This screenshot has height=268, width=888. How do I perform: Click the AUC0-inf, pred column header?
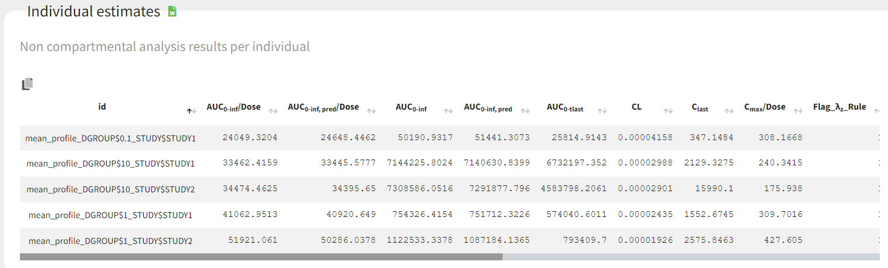pyautogui.click(x=488, y=108)
